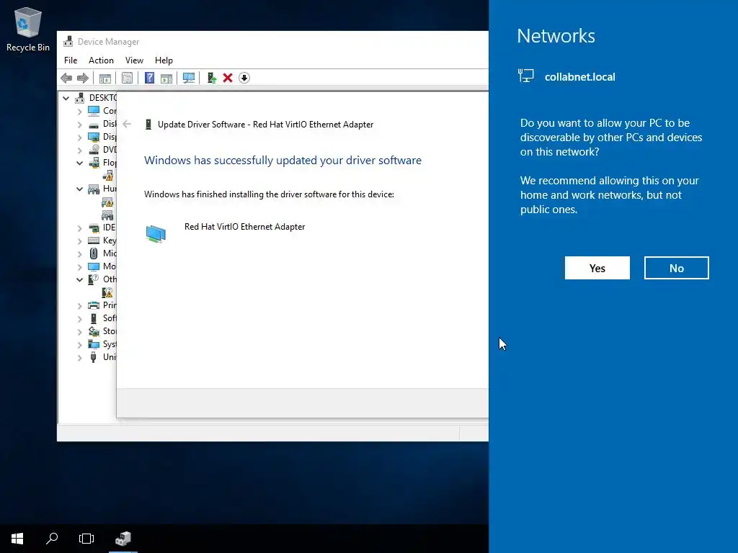The height and width of the screenshot is (553, 738).
Task: Select the Universal Serial Bus plug icon
Action: 93,357
